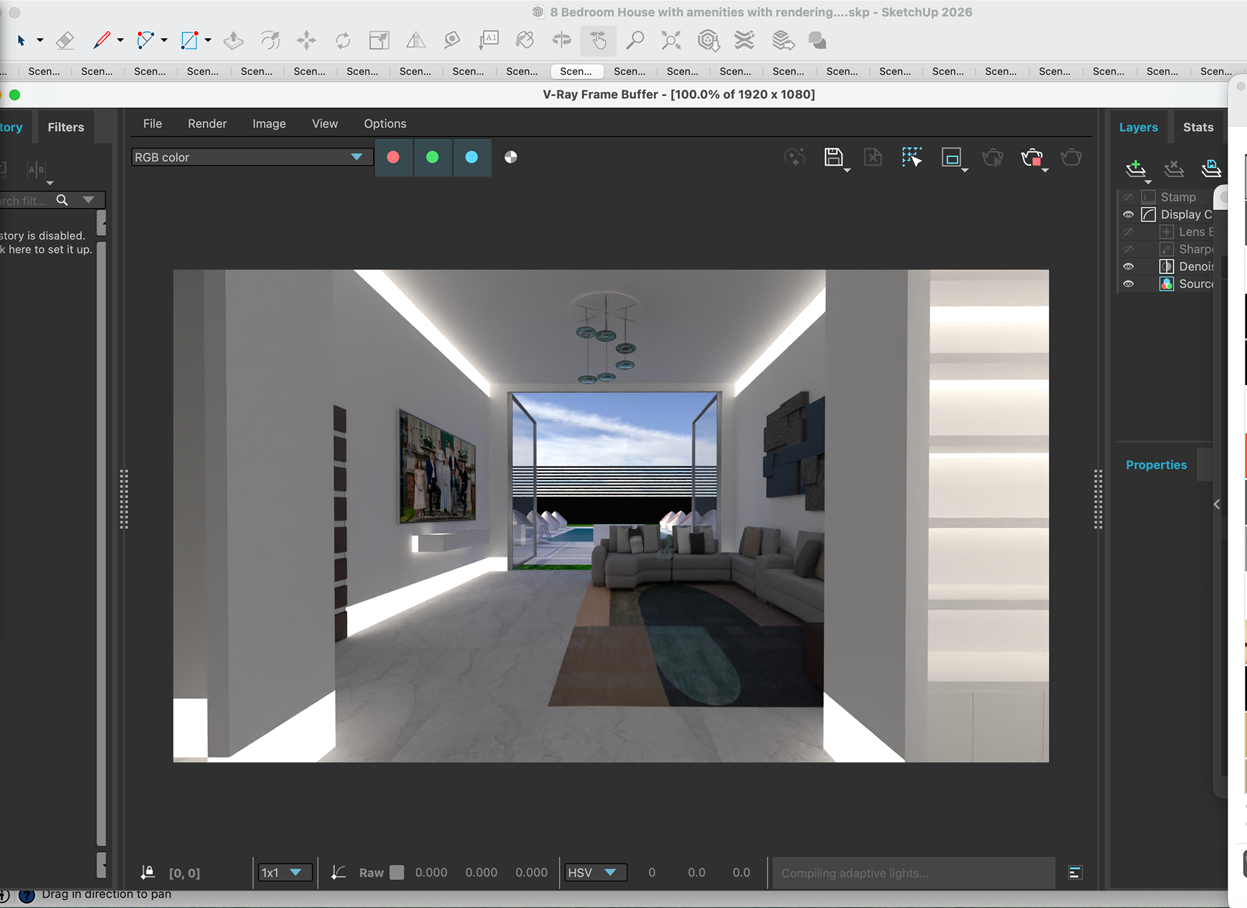Click the search filter input field
Viewport: 1247px width, 908px height.
click(26, 201)
